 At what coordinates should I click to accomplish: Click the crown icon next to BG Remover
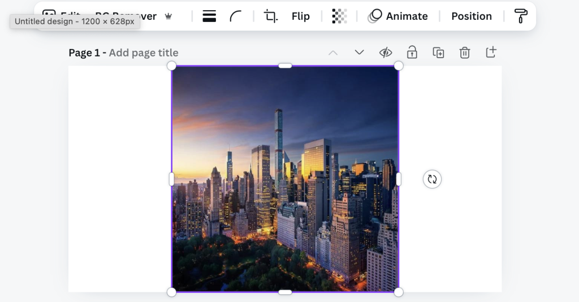click(168, 16)
